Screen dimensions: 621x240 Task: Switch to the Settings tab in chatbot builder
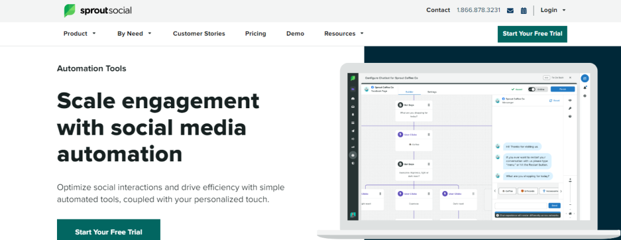coord(432,92)
